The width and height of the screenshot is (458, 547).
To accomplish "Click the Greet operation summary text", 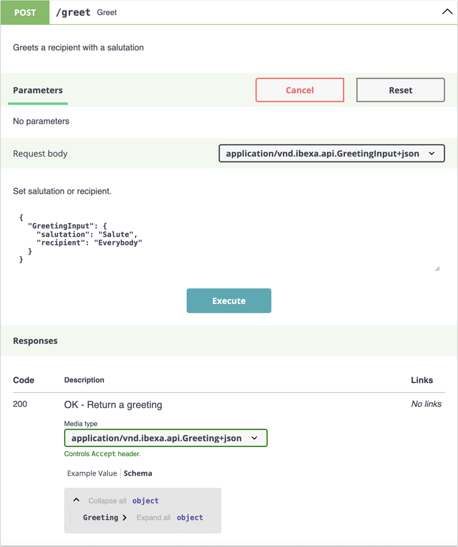I will click(107, 12).
